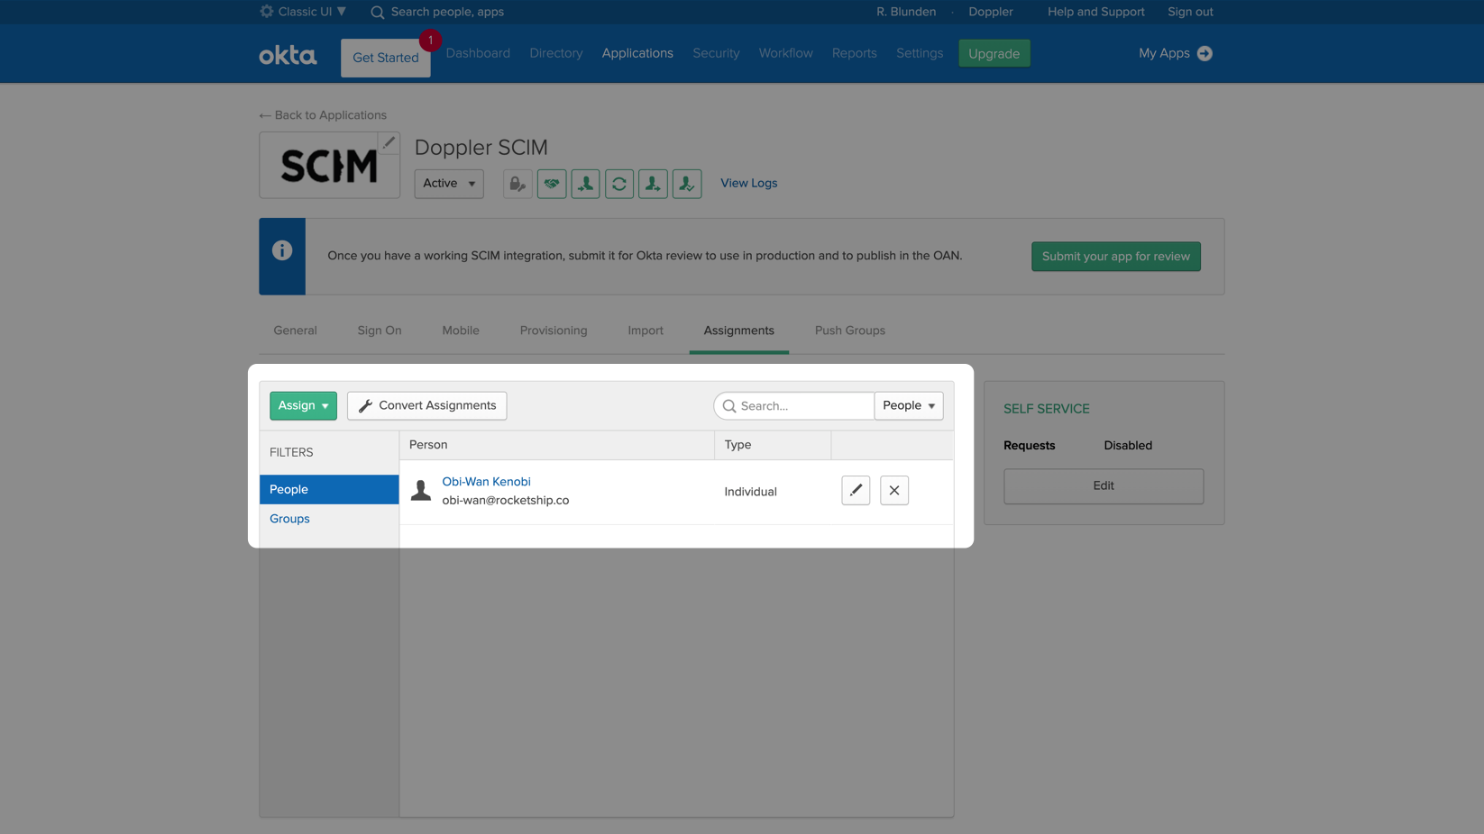The image size is (1484, 834).
Task: Open the Active status dropdown
Action: click(x=449, y=184)
